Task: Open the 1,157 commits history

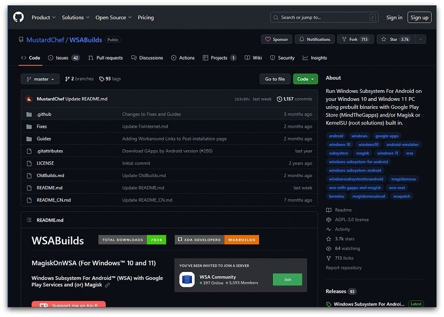Action: [294, 99]
